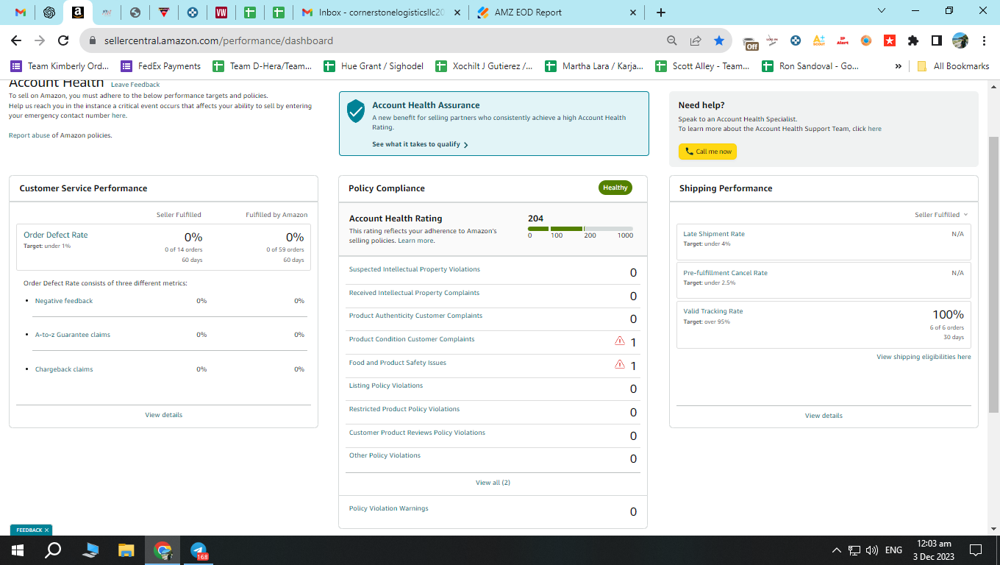The width and height of the screenshot is (1000, 565).
Task: Open the blue cross extension in toolbar
Action: (796, 40)
